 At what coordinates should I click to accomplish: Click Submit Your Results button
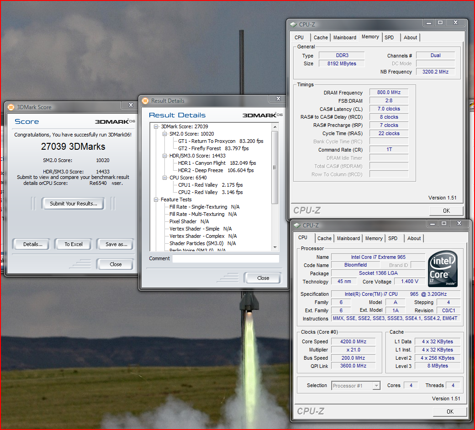point(74,204)
